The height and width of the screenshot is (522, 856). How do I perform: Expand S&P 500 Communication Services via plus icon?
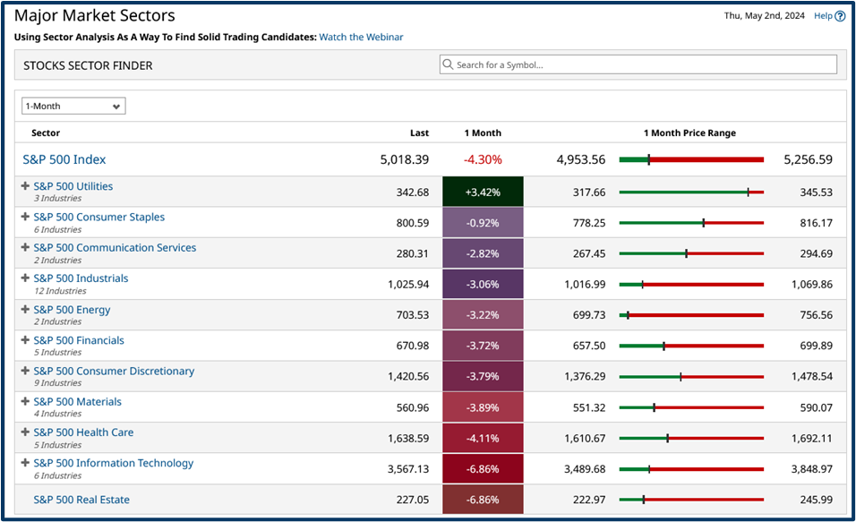[24, 247]
